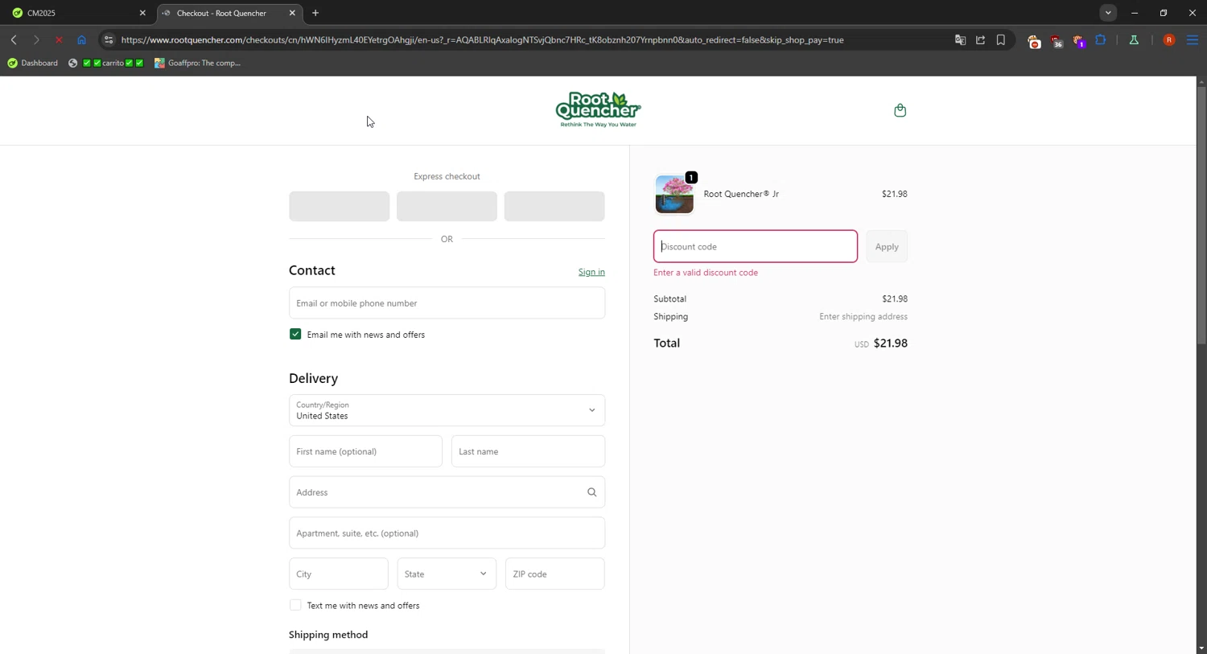Click the translate page icon
Viewport: 1207px width, 654px height.
click(x=960, y=39)
